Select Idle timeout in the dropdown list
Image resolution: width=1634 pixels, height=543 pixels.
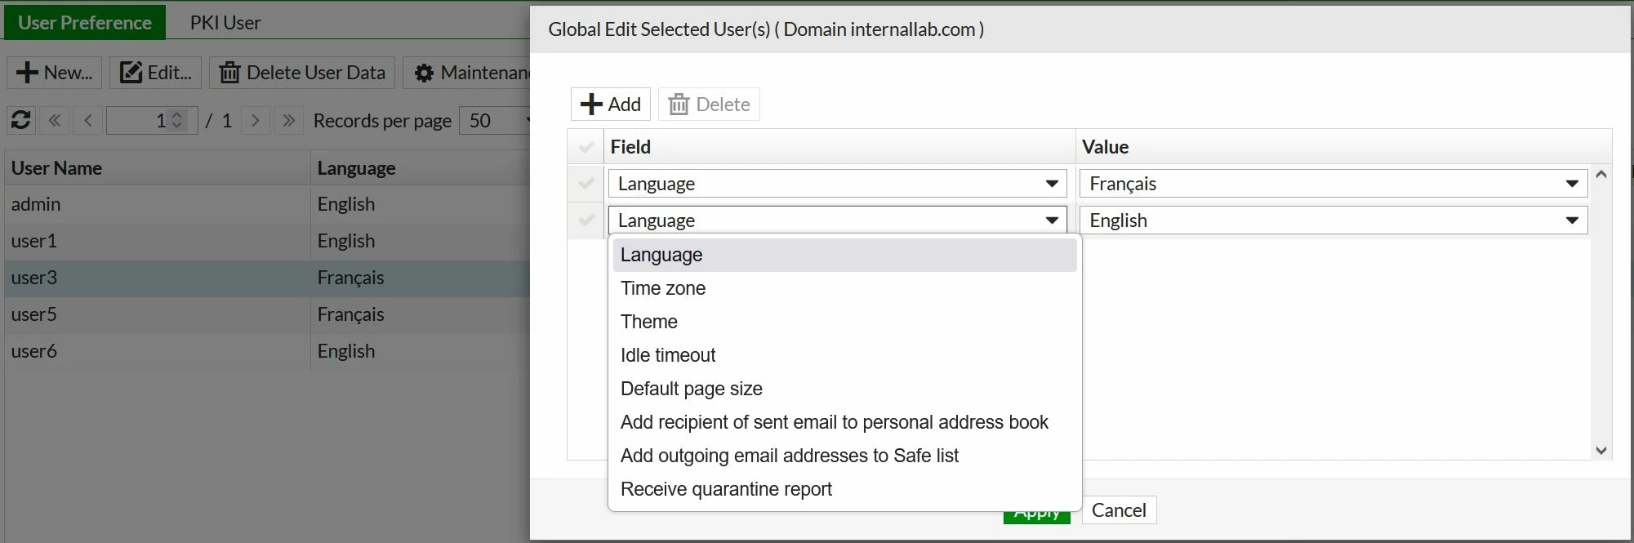[844, 355]
